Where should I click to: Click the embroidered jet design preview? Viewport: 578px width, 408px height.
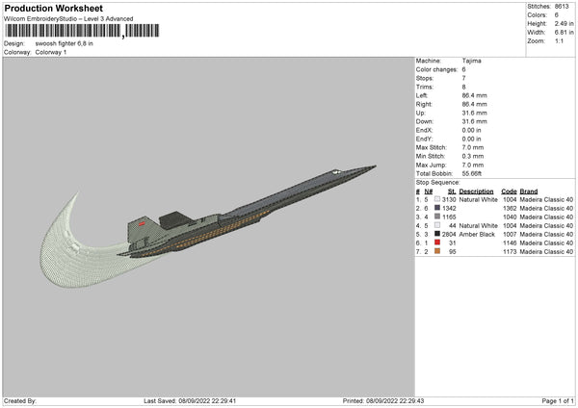[x=208, y=225]
